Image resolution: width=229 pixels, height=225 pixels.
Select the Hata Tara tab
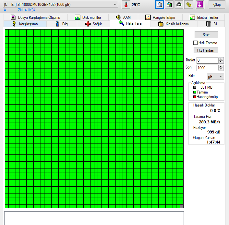(130, 23)
